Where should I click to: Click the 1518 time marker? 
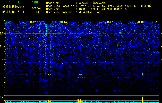click(125, 22)
